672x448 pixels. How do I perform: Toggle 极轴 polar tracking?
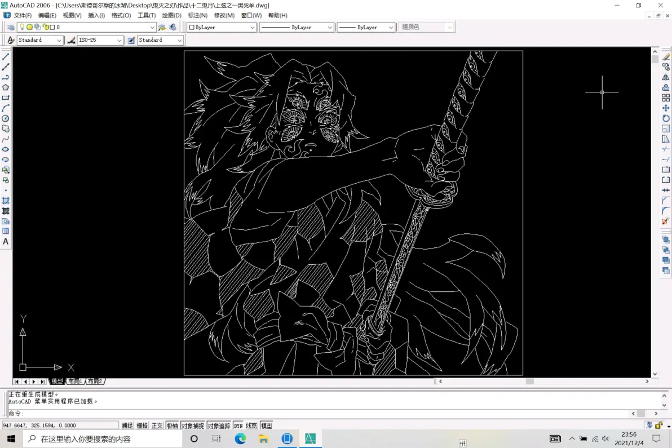(x=173, y=425)
